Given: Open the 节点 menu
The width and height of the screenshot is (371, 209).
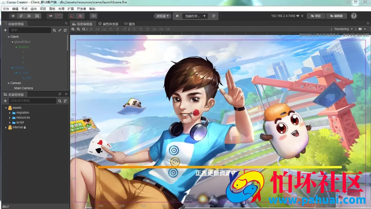Looking at the screenshot, I should click(x=24, y=9).
